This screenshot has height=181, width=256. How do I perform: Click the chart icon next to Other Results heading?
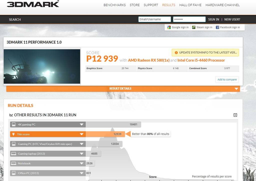tap(11, 115)
